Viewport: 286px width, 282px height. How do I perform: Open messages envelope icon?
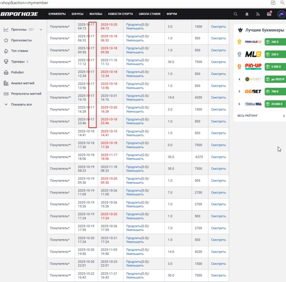coord(269,14)
